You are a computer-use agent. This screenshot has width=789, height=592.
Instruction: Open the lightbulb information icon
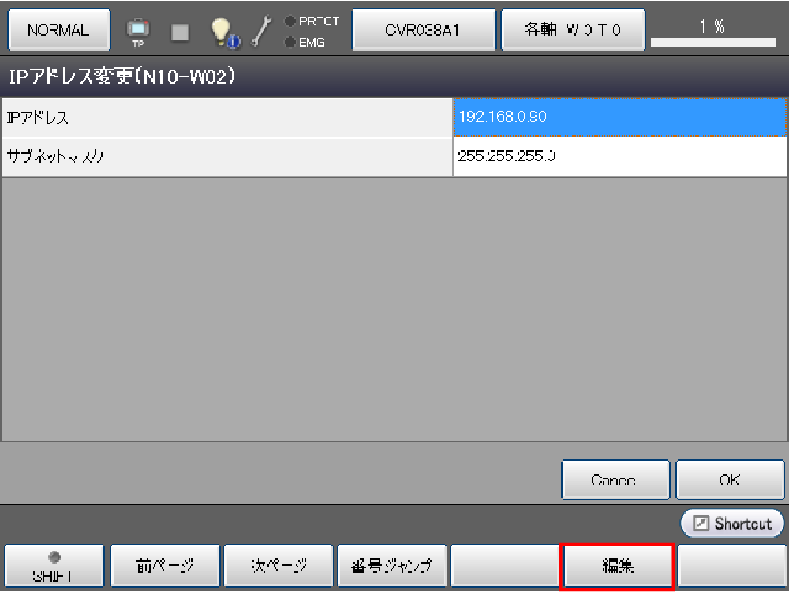pyautogui.click(x=220, y=32)
